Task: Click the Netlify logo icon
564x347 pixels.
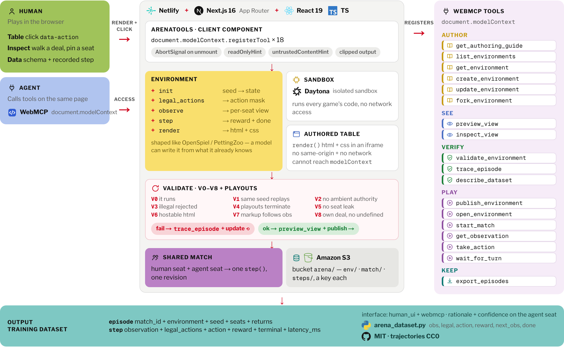Action: pos(151,11)
